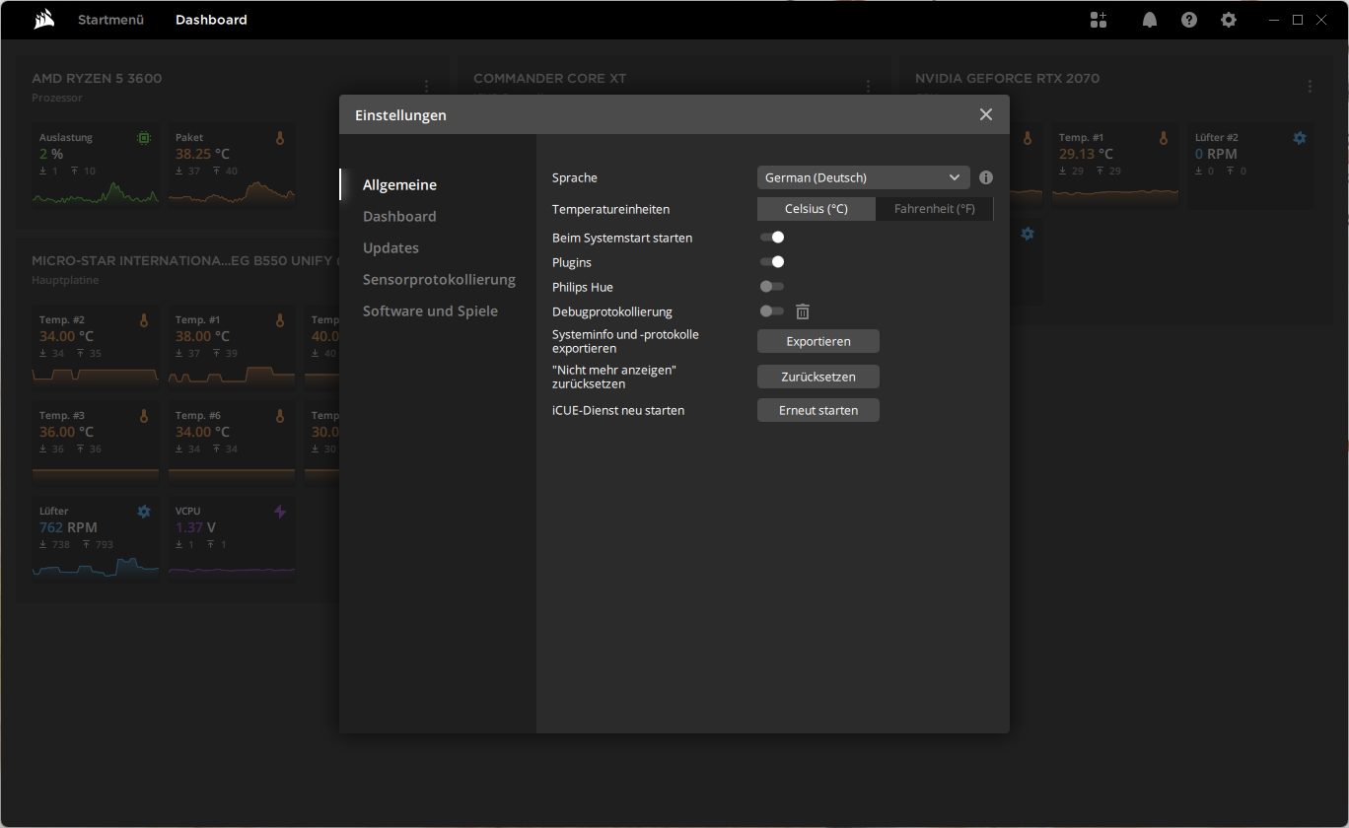The image size is (1349, 828).
Task: Open NVIDIA GeForce RTX 2070 options menu
Action: pyautogui.click(x=1310, y=87)
